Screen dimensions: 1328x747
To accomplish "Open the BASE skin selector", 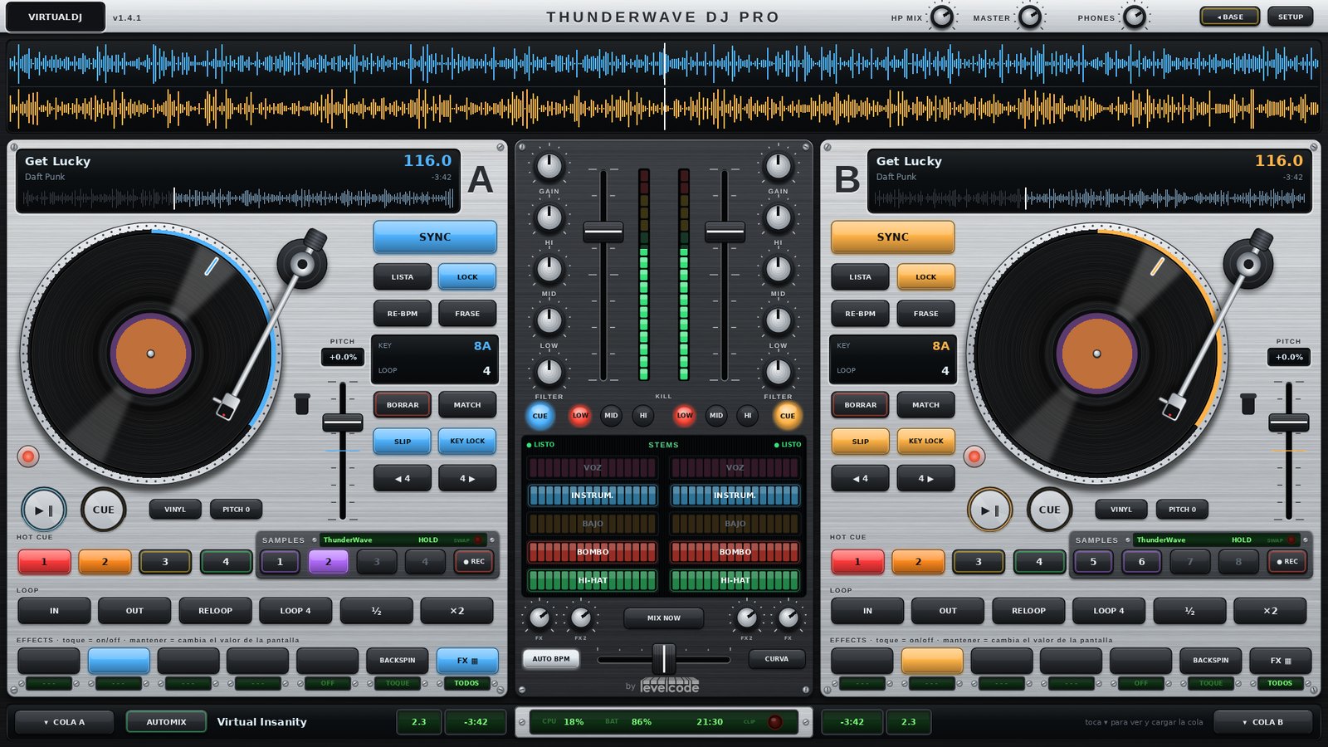I will [x=1229, y=17].
